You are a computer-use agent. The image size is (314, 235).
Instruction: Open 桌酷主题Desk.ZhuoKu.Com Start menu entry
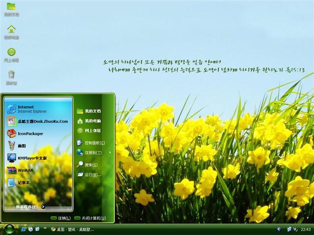37,121
